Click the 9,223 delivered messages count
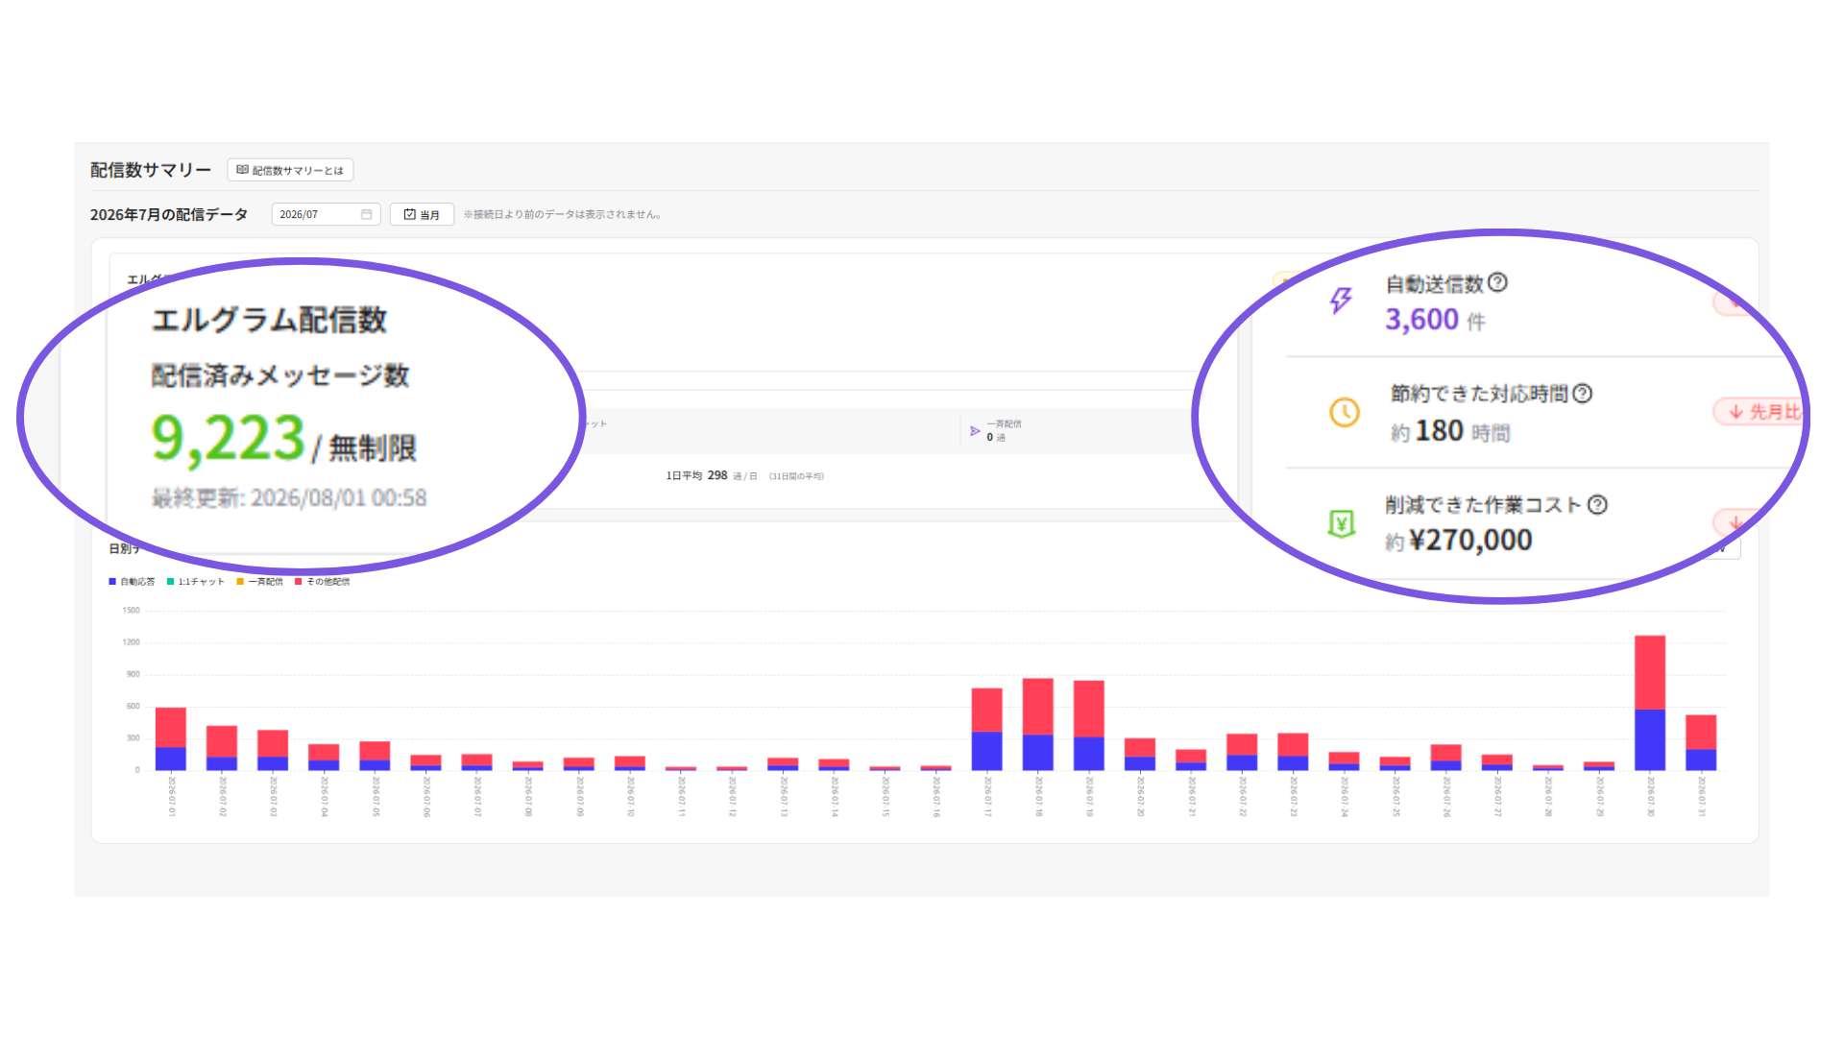Image resolution: width=1844 pixels, height=1037 pixels. coord(229,438)
